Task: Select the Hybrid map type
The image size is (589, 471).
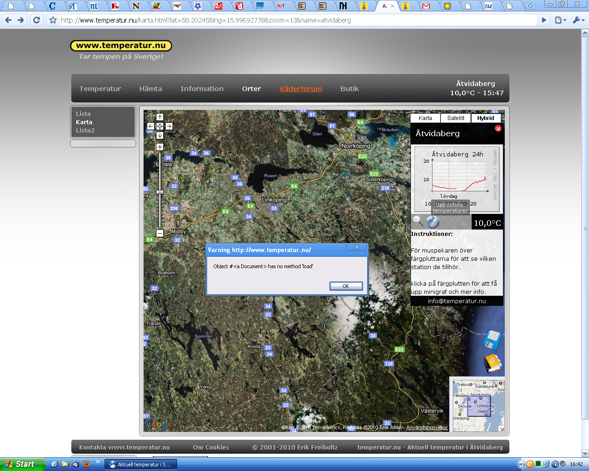Action: pos(485,118)
